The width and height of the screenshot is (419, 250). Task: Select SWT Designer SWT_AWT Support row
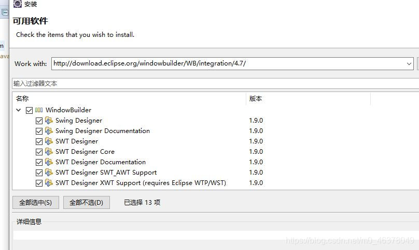click(106, 173)
